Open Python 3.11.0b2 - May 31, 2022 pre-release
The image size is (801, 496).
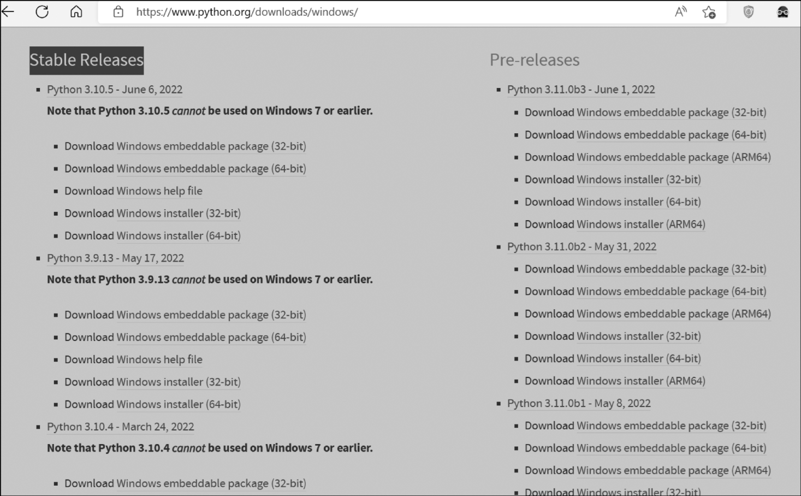click(582, 247)
